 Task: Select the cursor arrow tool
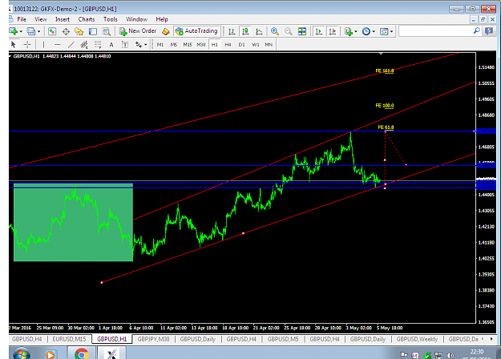pos(14,44)
